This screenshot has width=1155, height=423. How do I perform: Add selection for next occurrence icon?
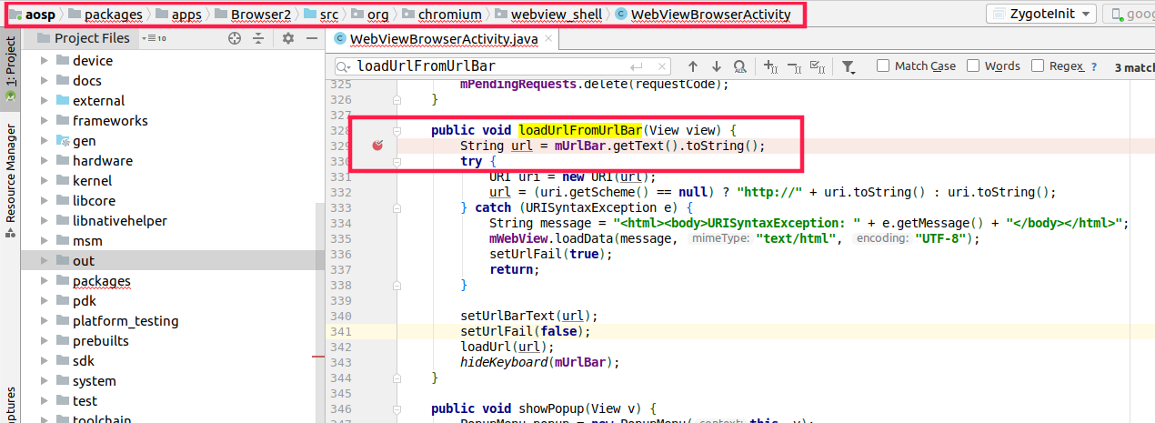(x=770, y=66)
